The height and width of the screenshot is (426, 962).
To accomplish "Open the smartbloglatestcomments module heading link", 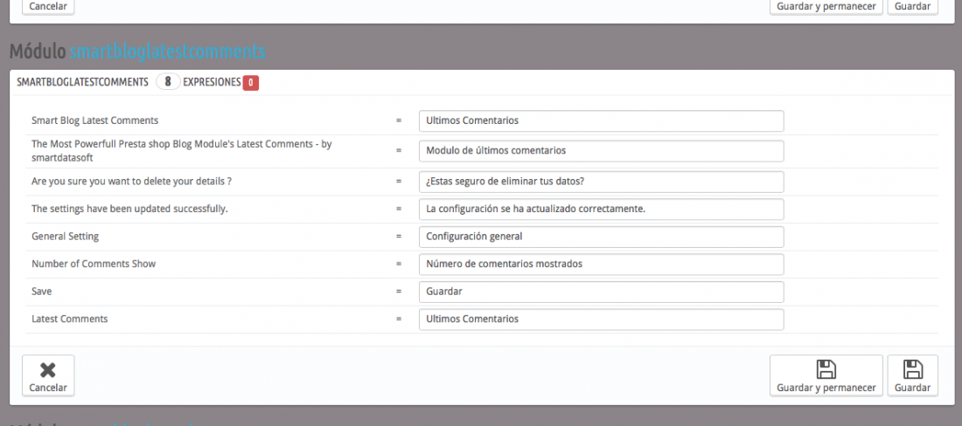I will coord(168,52).
